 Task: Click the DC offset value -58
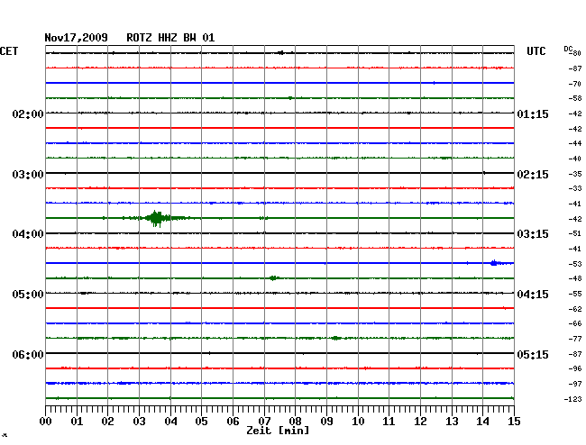pos(575,98)
